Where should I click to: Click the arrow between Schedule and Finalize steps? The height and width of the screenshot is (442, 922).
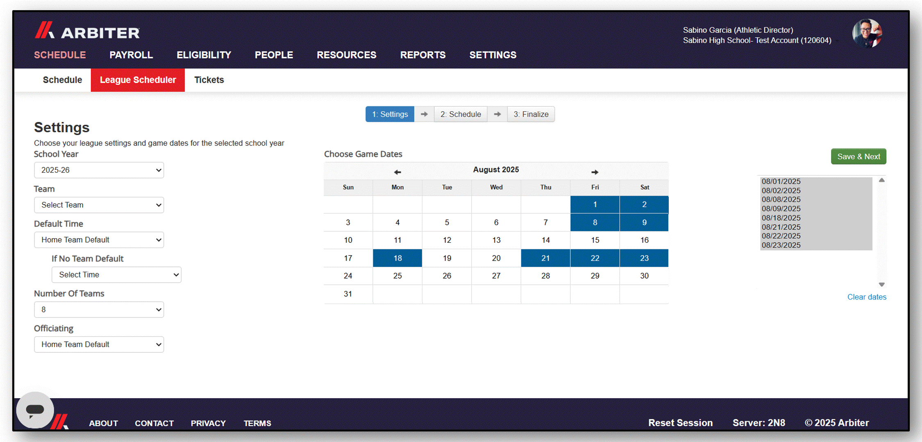[x=497, y=114]
